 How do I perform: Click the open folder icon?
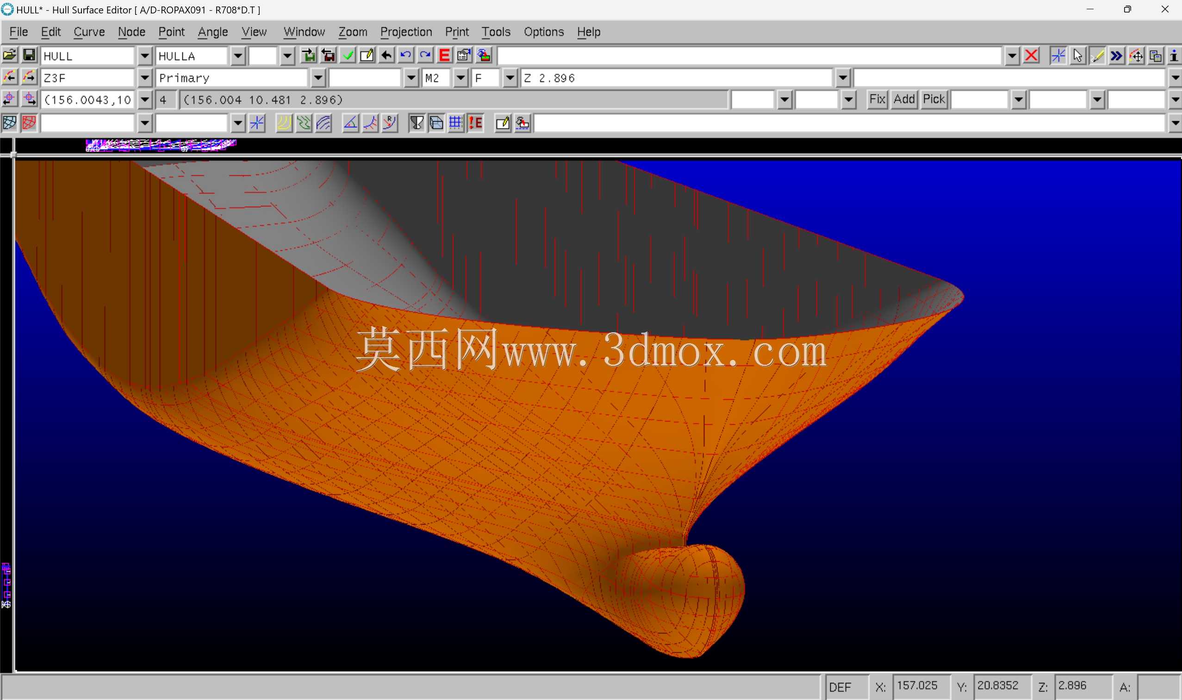9,56
